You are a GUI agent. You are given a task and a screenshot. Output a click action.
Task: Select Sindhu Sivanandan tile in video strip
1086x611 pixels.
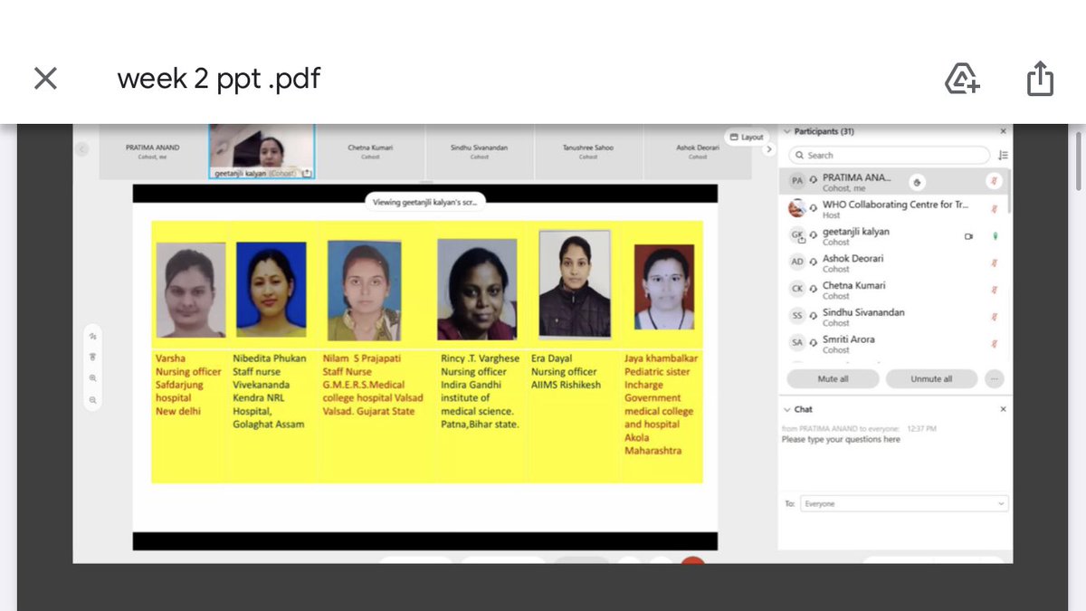pos(480,151)
